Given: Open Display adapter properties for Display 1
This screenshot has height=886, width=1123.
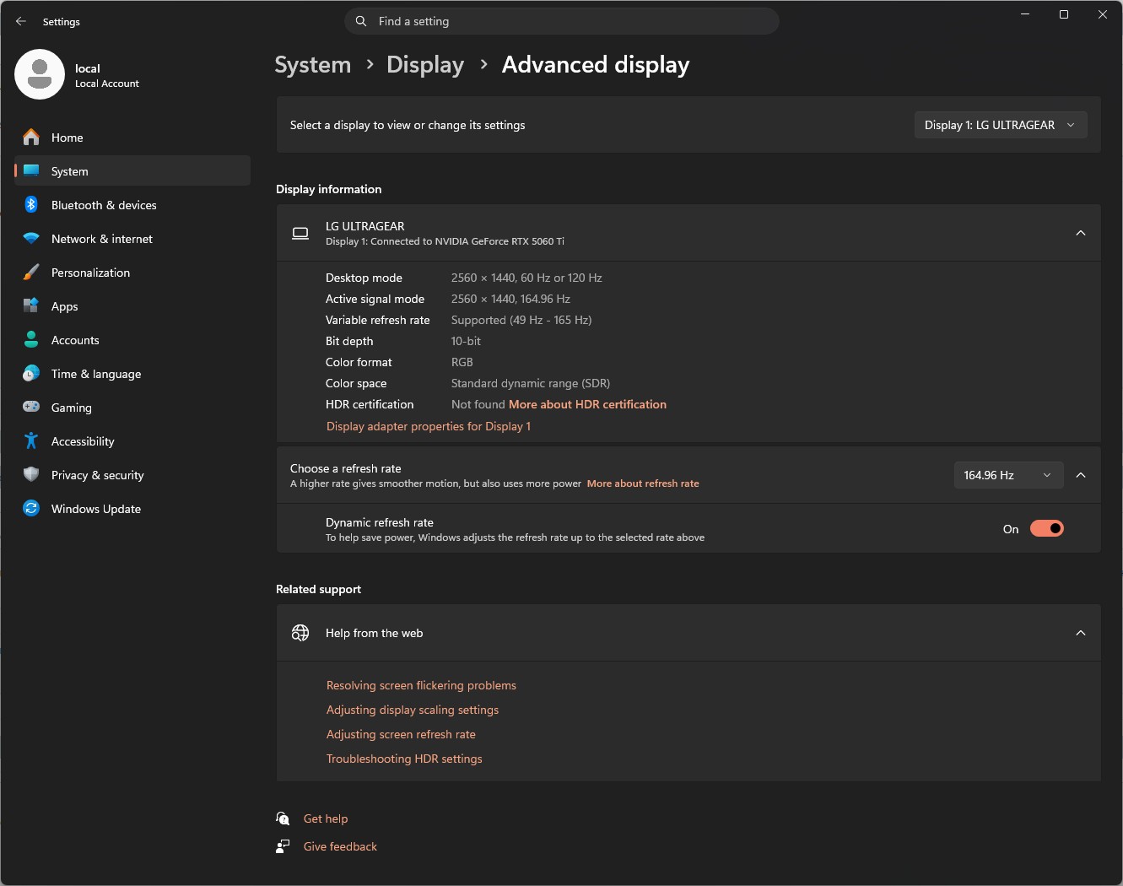Looking at the screenshot, I should 429,426.
